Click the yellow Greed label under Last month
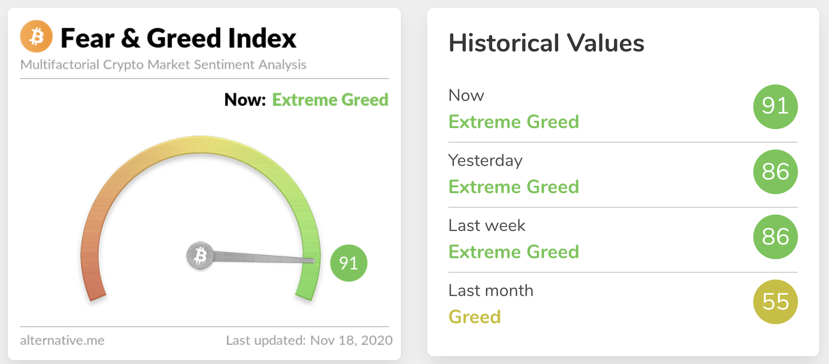Viewport: 829px width, 364px height. 475,317
